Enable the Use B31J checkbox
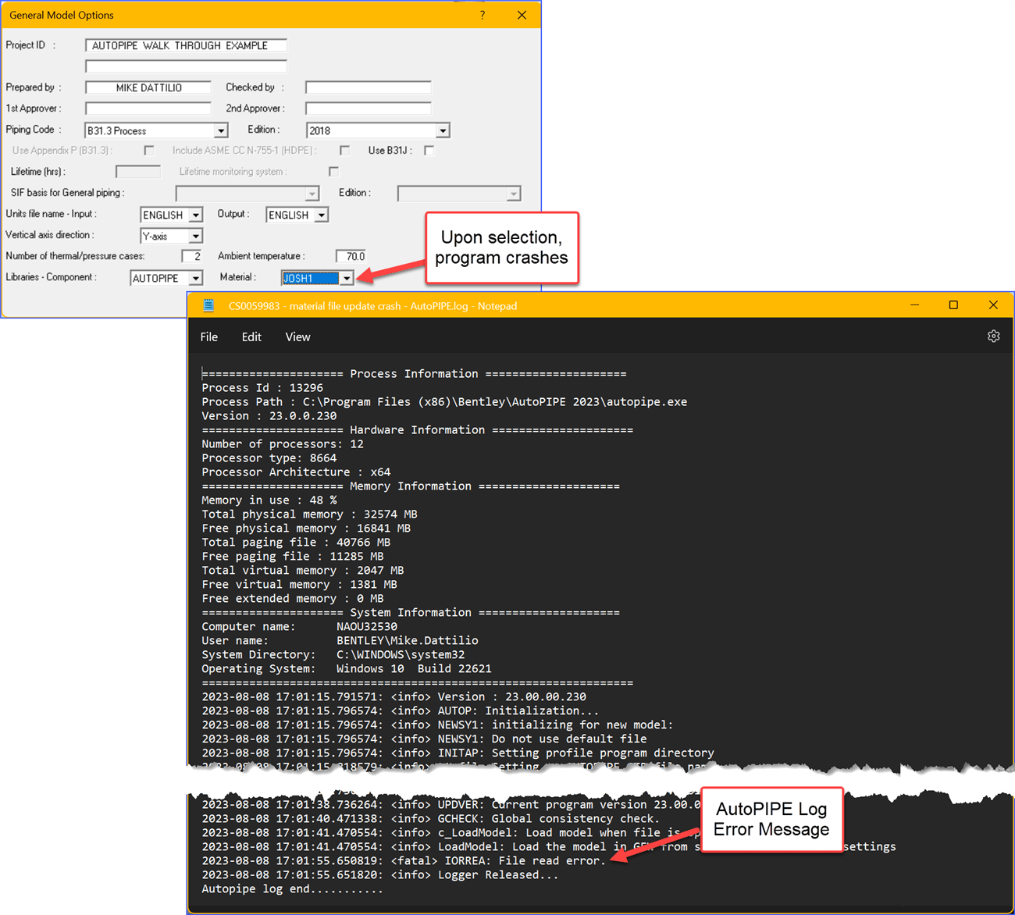This screenshot has width=1015, height=915. (429, 150)
